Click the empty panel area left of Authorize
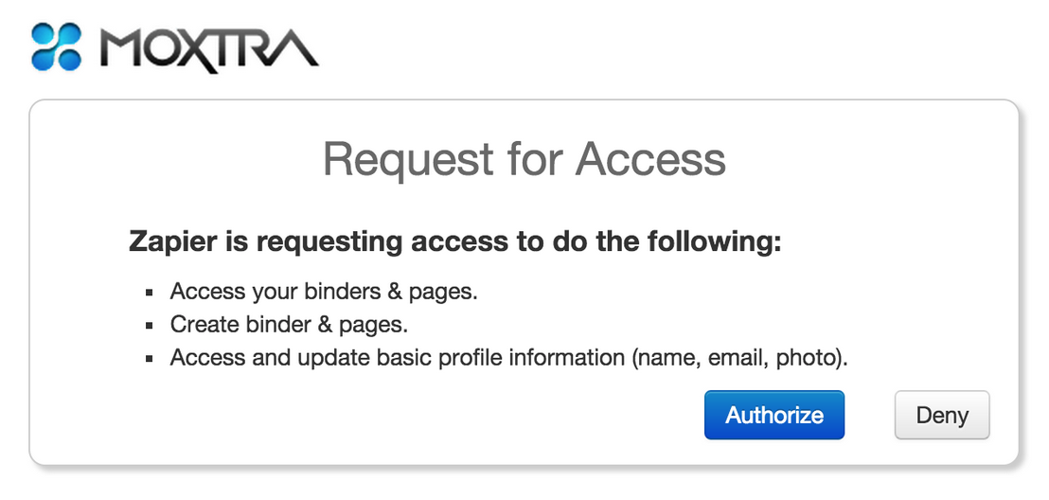This screenshot has height=500, width=1049. click(401, 415)
